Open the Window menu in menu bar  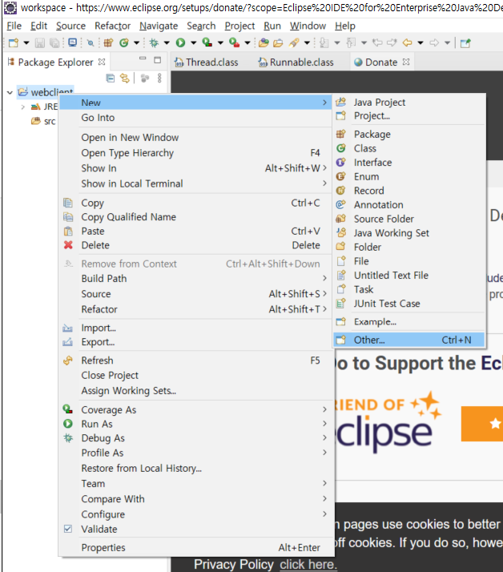click(308, 26)
